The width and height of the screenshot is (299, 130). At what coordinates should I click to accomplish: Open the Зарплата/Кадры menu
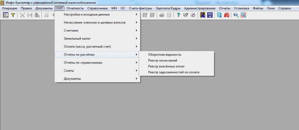(x=168, y=8)
